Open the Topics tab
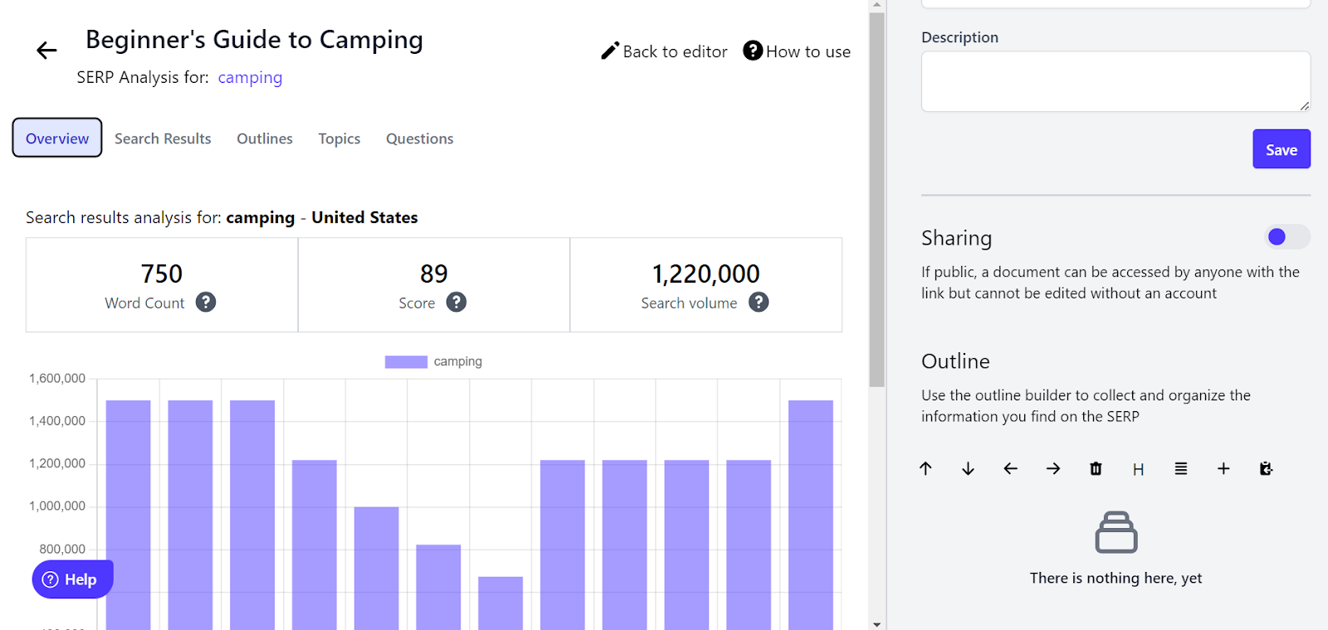The height and width of the screenshot is (630, 1328). click(x=339, y=138)
